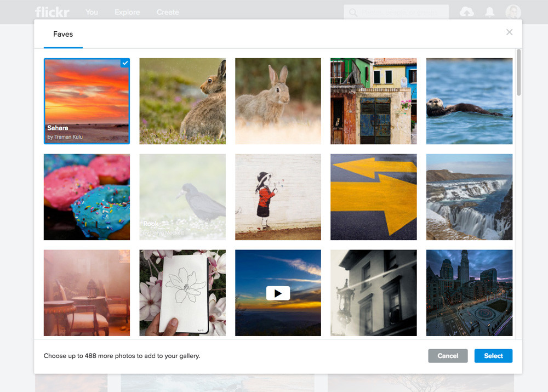Viewport: 548px width, 392px height.
Task: Cancel adding photos to the gallery
Action: [x=448, y=356]
